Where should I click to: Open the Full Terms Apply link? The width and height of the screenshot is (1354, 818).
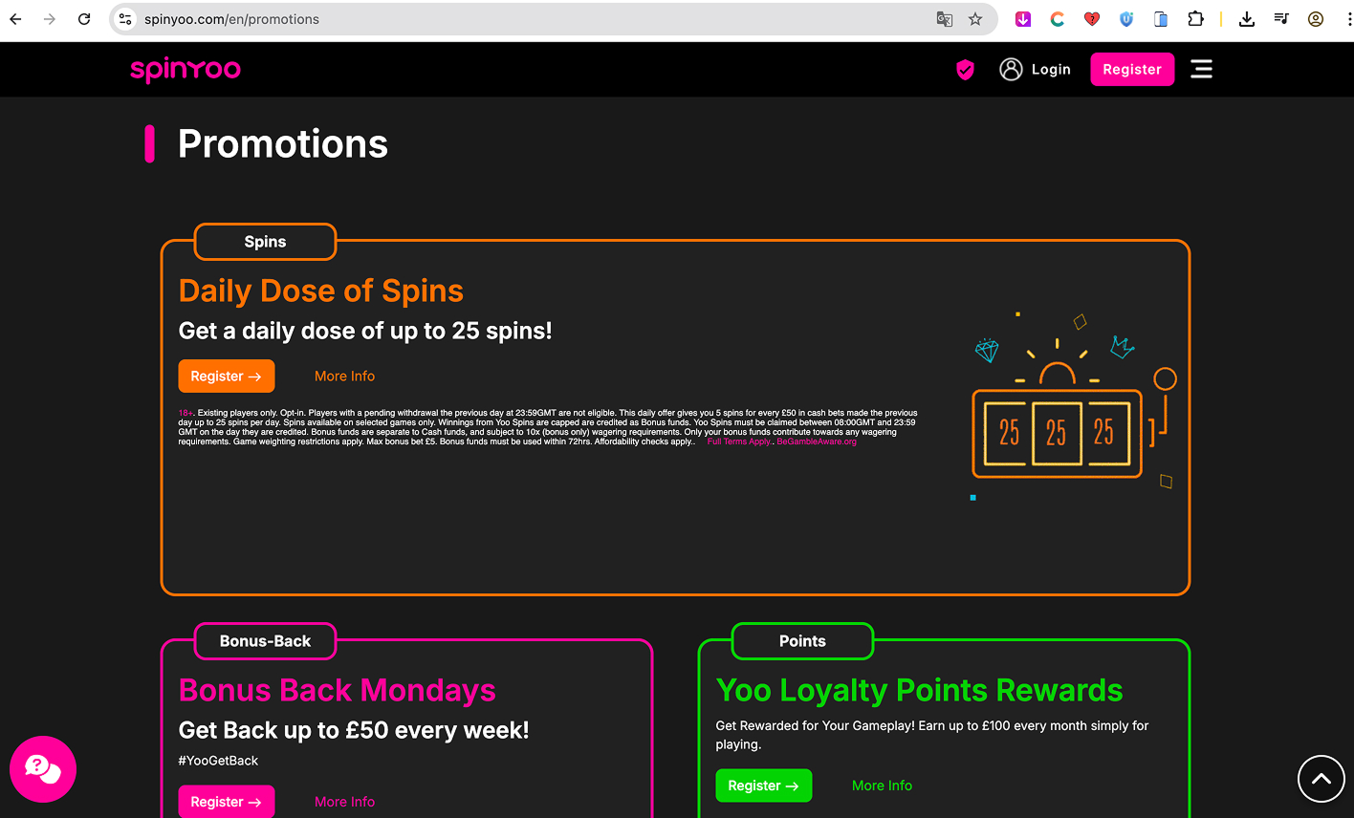point(737,441)
